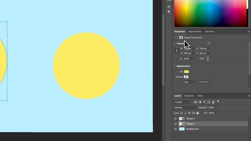Image resolution: width=251 pixels, height=141 pixels.
Task: Switch to the Adjustments tab
Action: pos(195,31)
